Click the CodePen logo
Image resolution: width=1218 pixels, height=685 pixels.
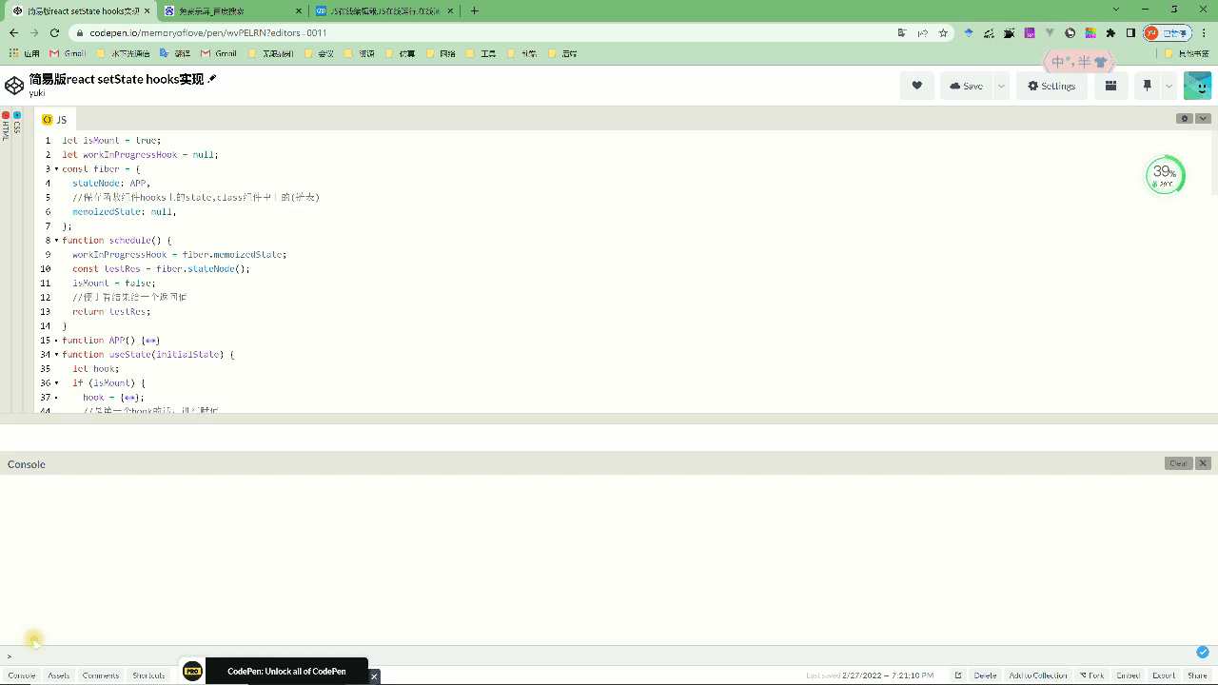(x=14, y=85)
